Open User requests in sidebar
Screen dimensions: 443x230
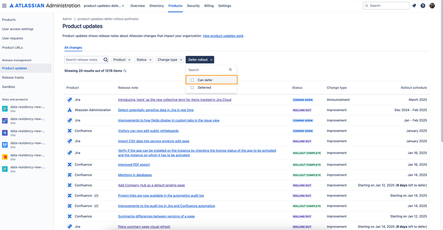(12, 39)
